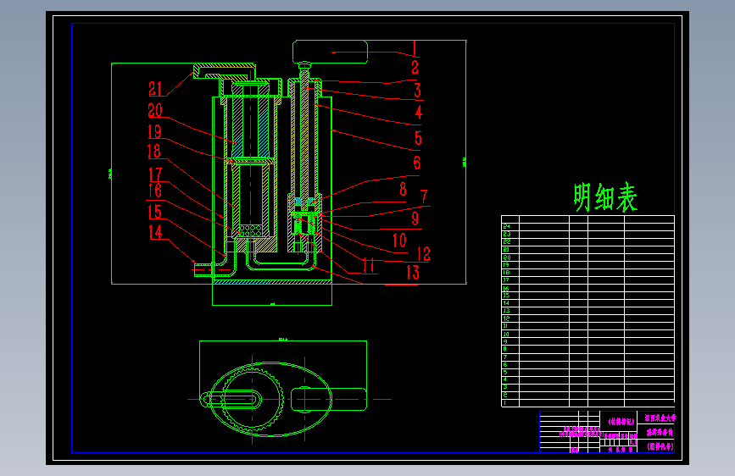
Task: Select red callout number 10
Action: click(399, 241)
